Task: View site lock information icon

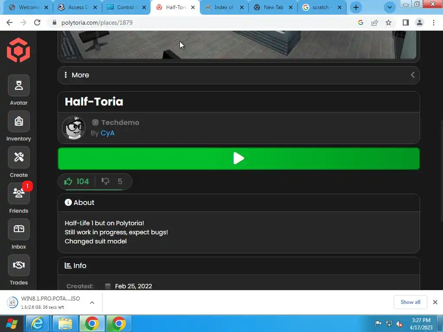Action: [55, 22]
